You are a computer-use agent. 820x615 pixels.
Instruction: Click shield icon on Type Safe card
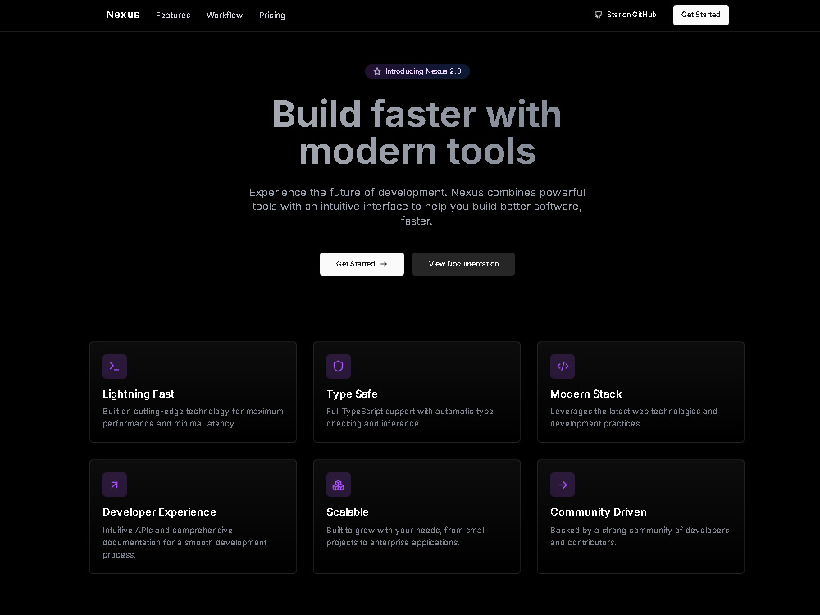(339, 366)
